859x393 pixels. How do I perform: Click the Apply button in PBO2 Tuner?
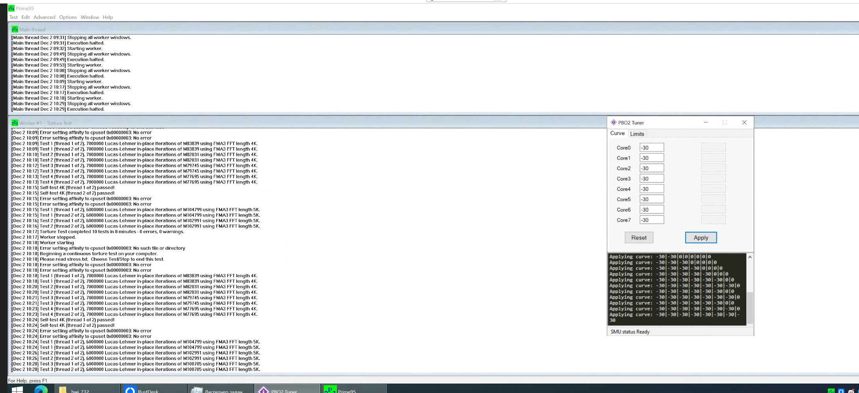[701, 237]
